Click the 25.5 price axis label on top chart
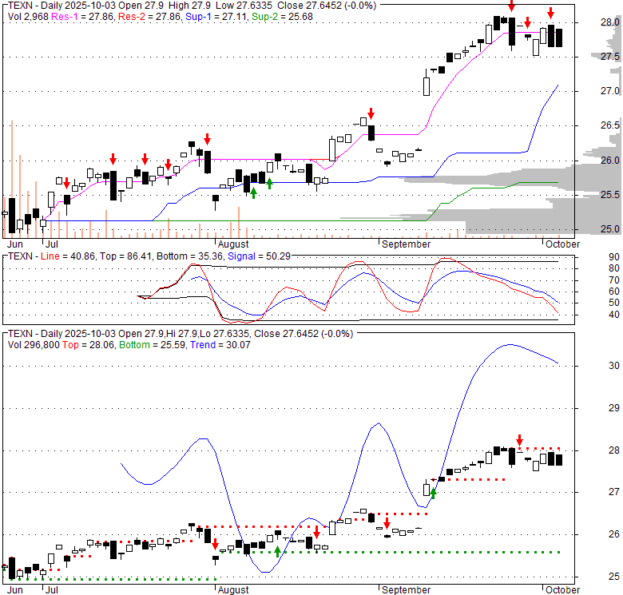The height and width of the screenshot is (595, 623). point(610,195)
